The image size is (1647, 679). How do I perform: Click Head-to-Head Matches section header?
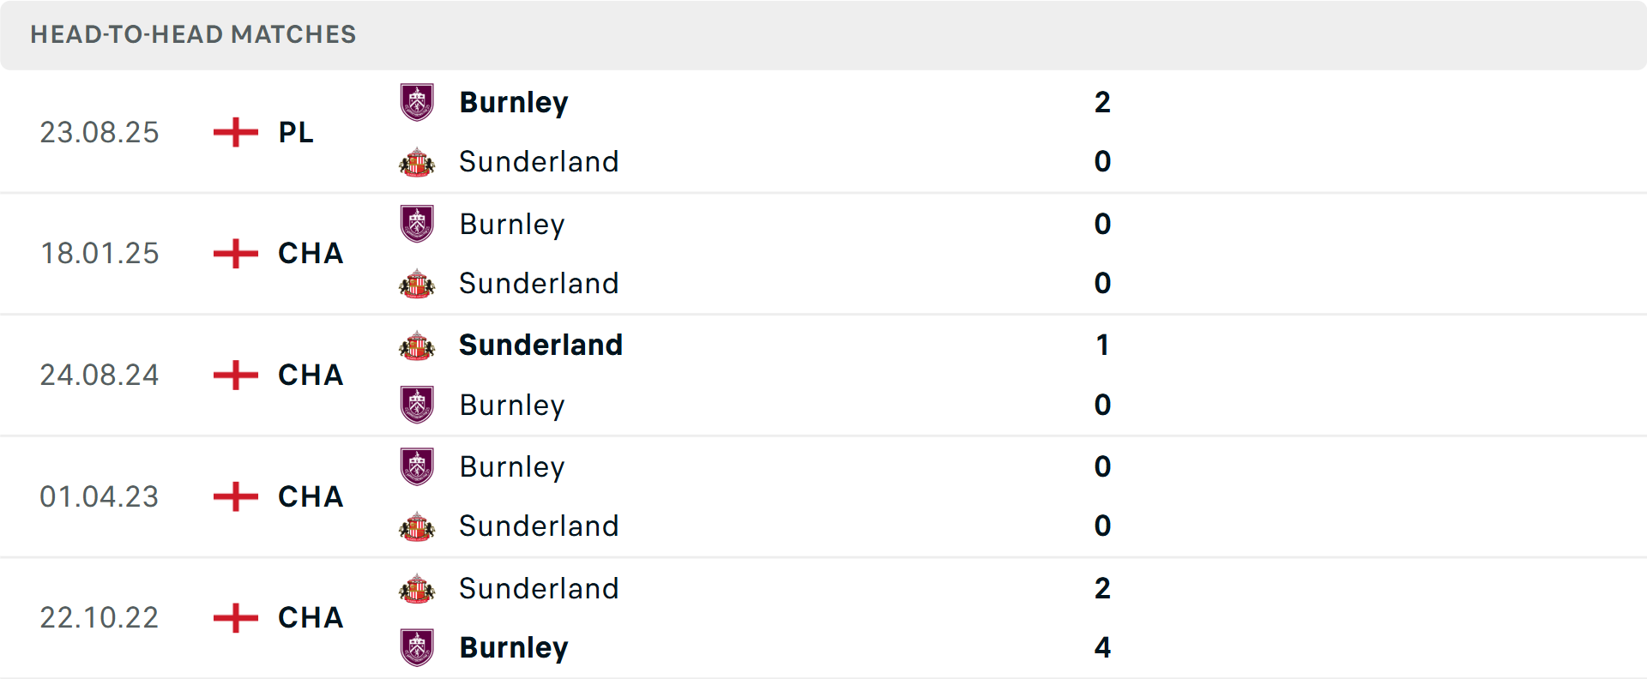click(193, 34)
